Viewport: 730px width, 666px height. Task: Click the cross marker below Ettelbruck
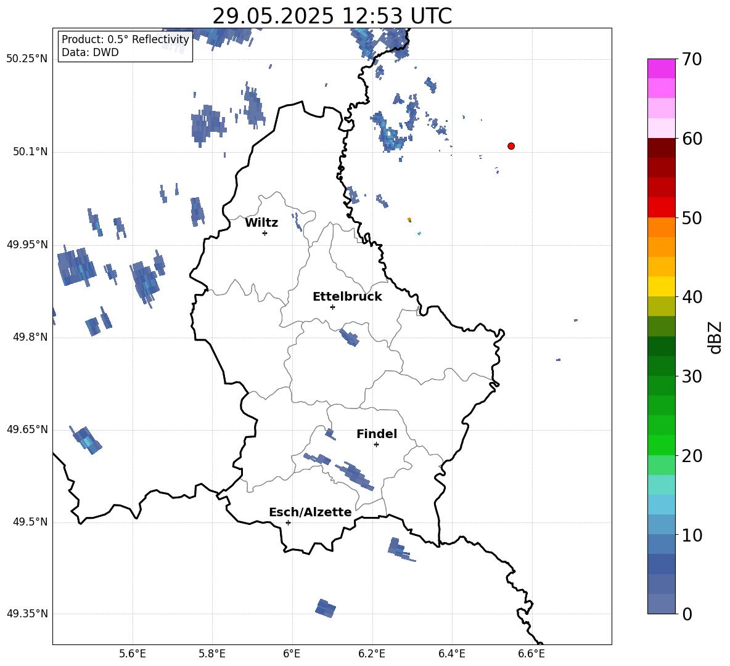click(x=332, y=307)
